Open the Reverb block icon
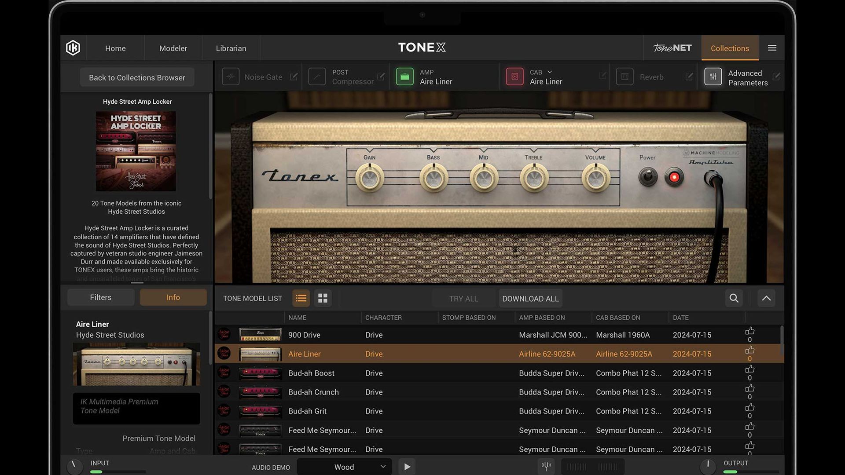The width and height of the screenshot is (845, 475). coord(624,76)
